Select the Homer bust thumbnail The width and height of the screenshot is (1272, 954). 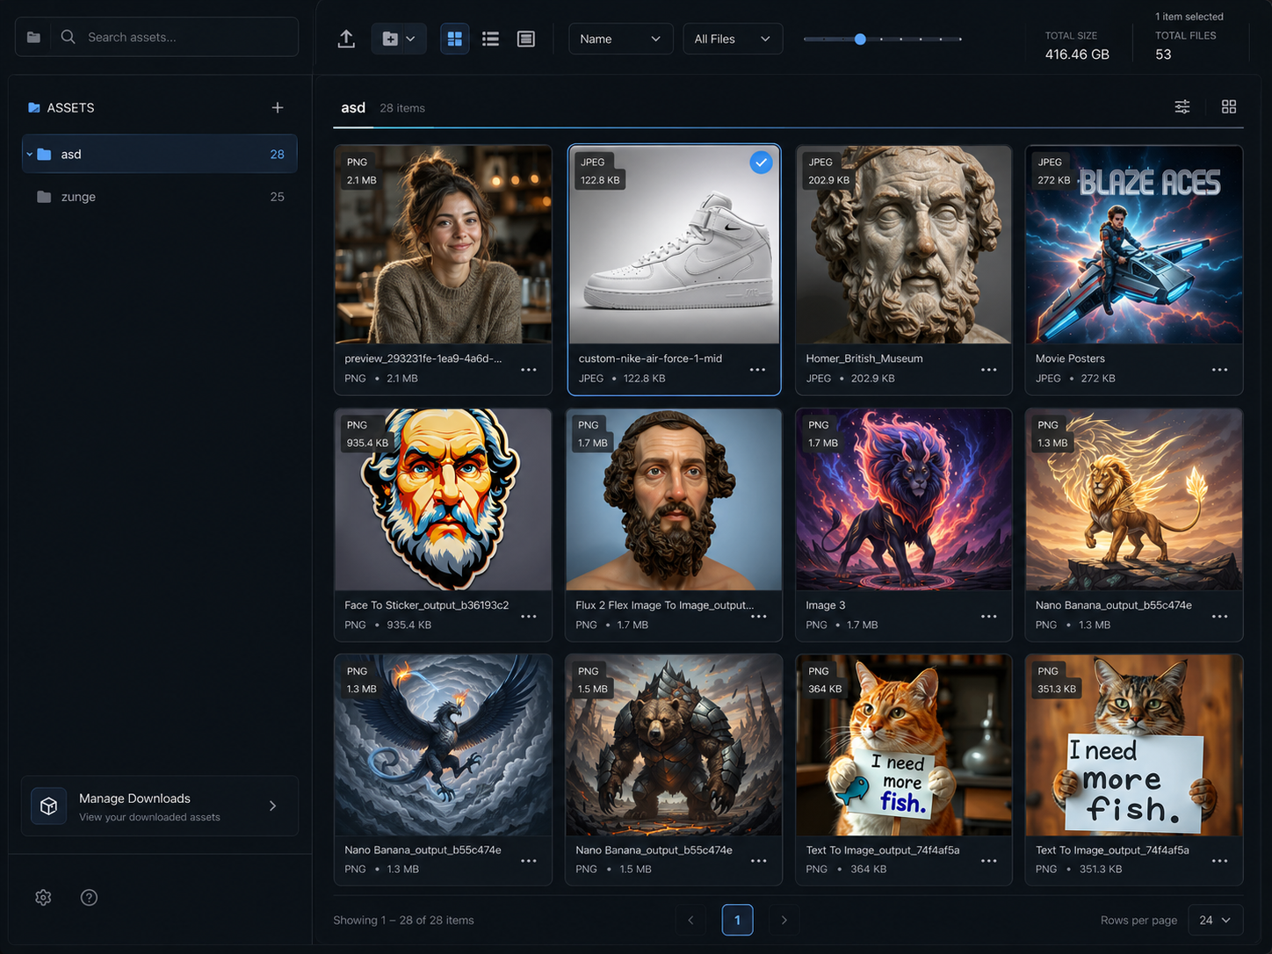[903, 245]
